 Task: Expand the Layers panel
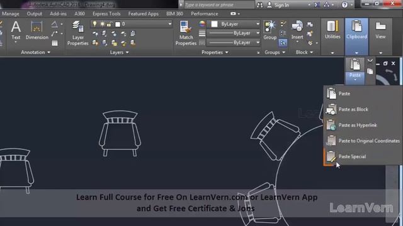point(119,52)
